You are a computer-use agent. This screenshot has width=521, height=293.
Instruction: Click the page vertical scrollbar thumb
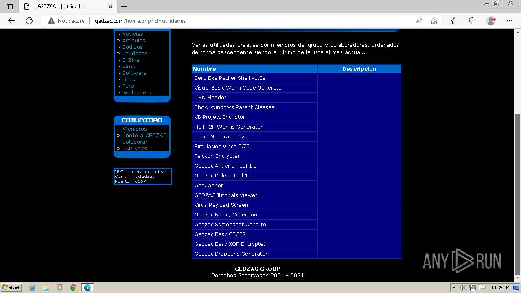[x=518, y=195]
